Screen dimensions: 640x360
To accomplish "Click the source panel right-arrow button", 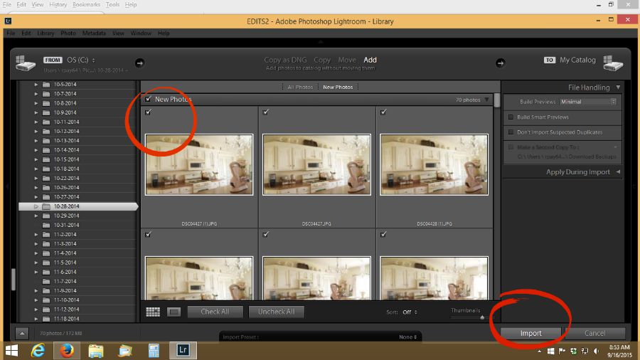I will click(139, 63).
